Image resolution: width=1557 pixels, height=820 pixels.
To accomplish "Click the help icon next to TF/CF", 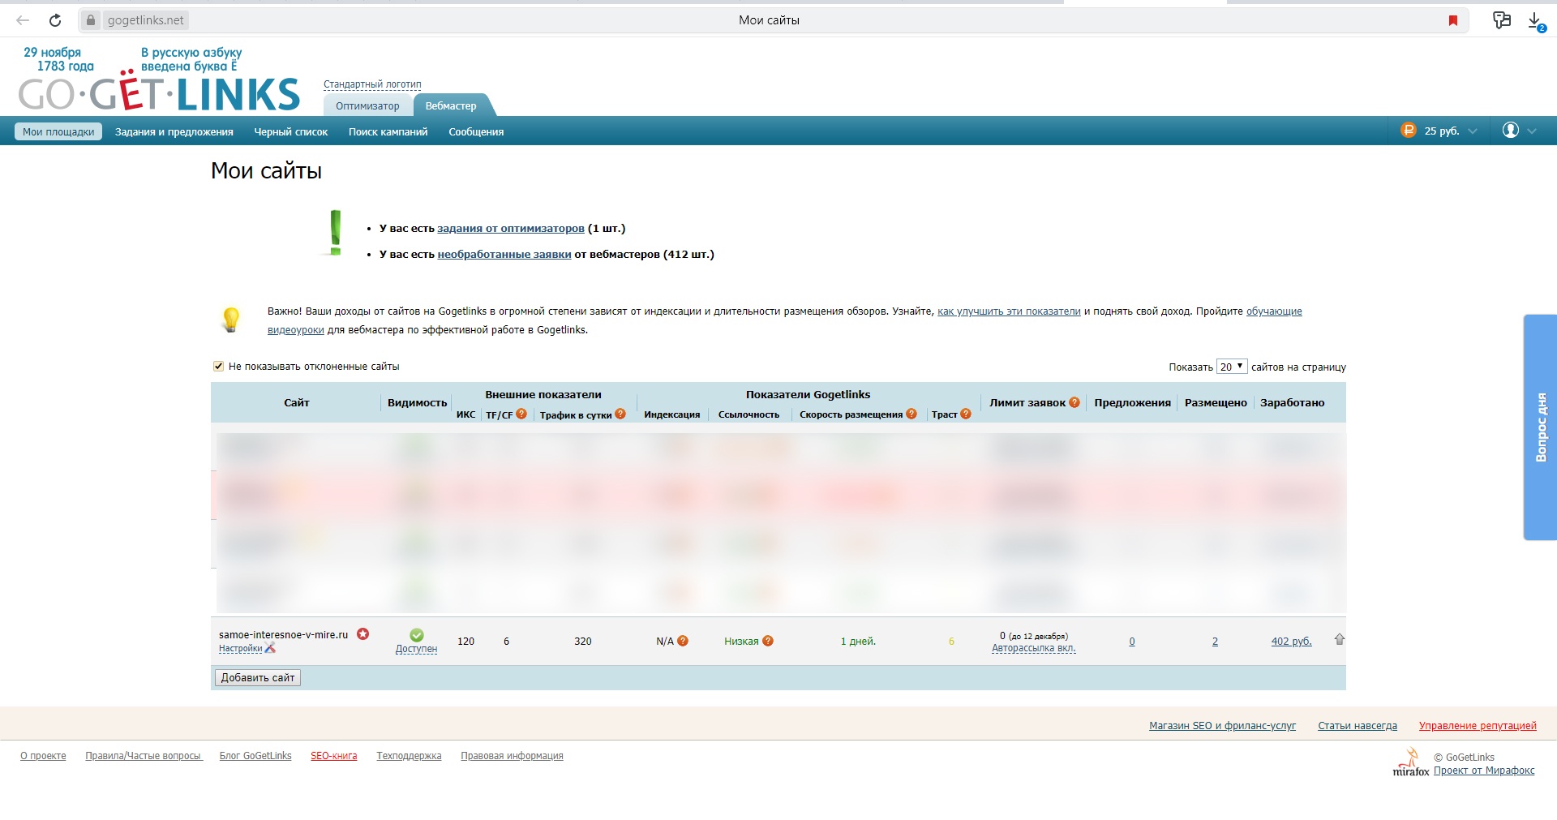I will 521,414.
